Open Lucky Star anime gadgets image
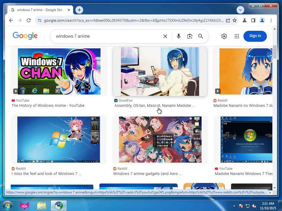 click(160, 139)
